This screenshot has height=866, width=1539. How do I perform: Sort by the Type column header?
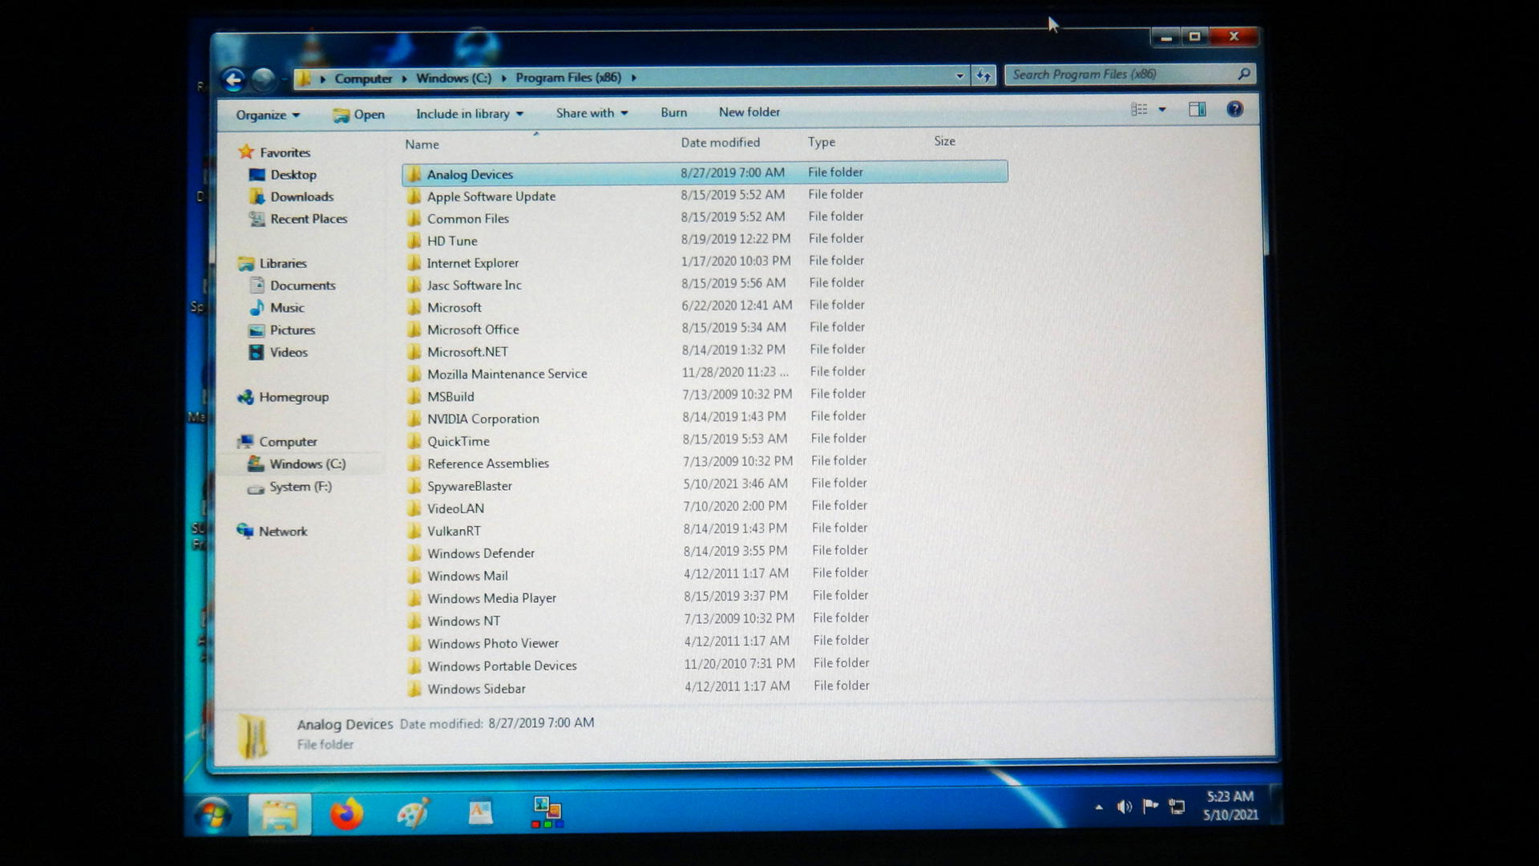point(821,142)
